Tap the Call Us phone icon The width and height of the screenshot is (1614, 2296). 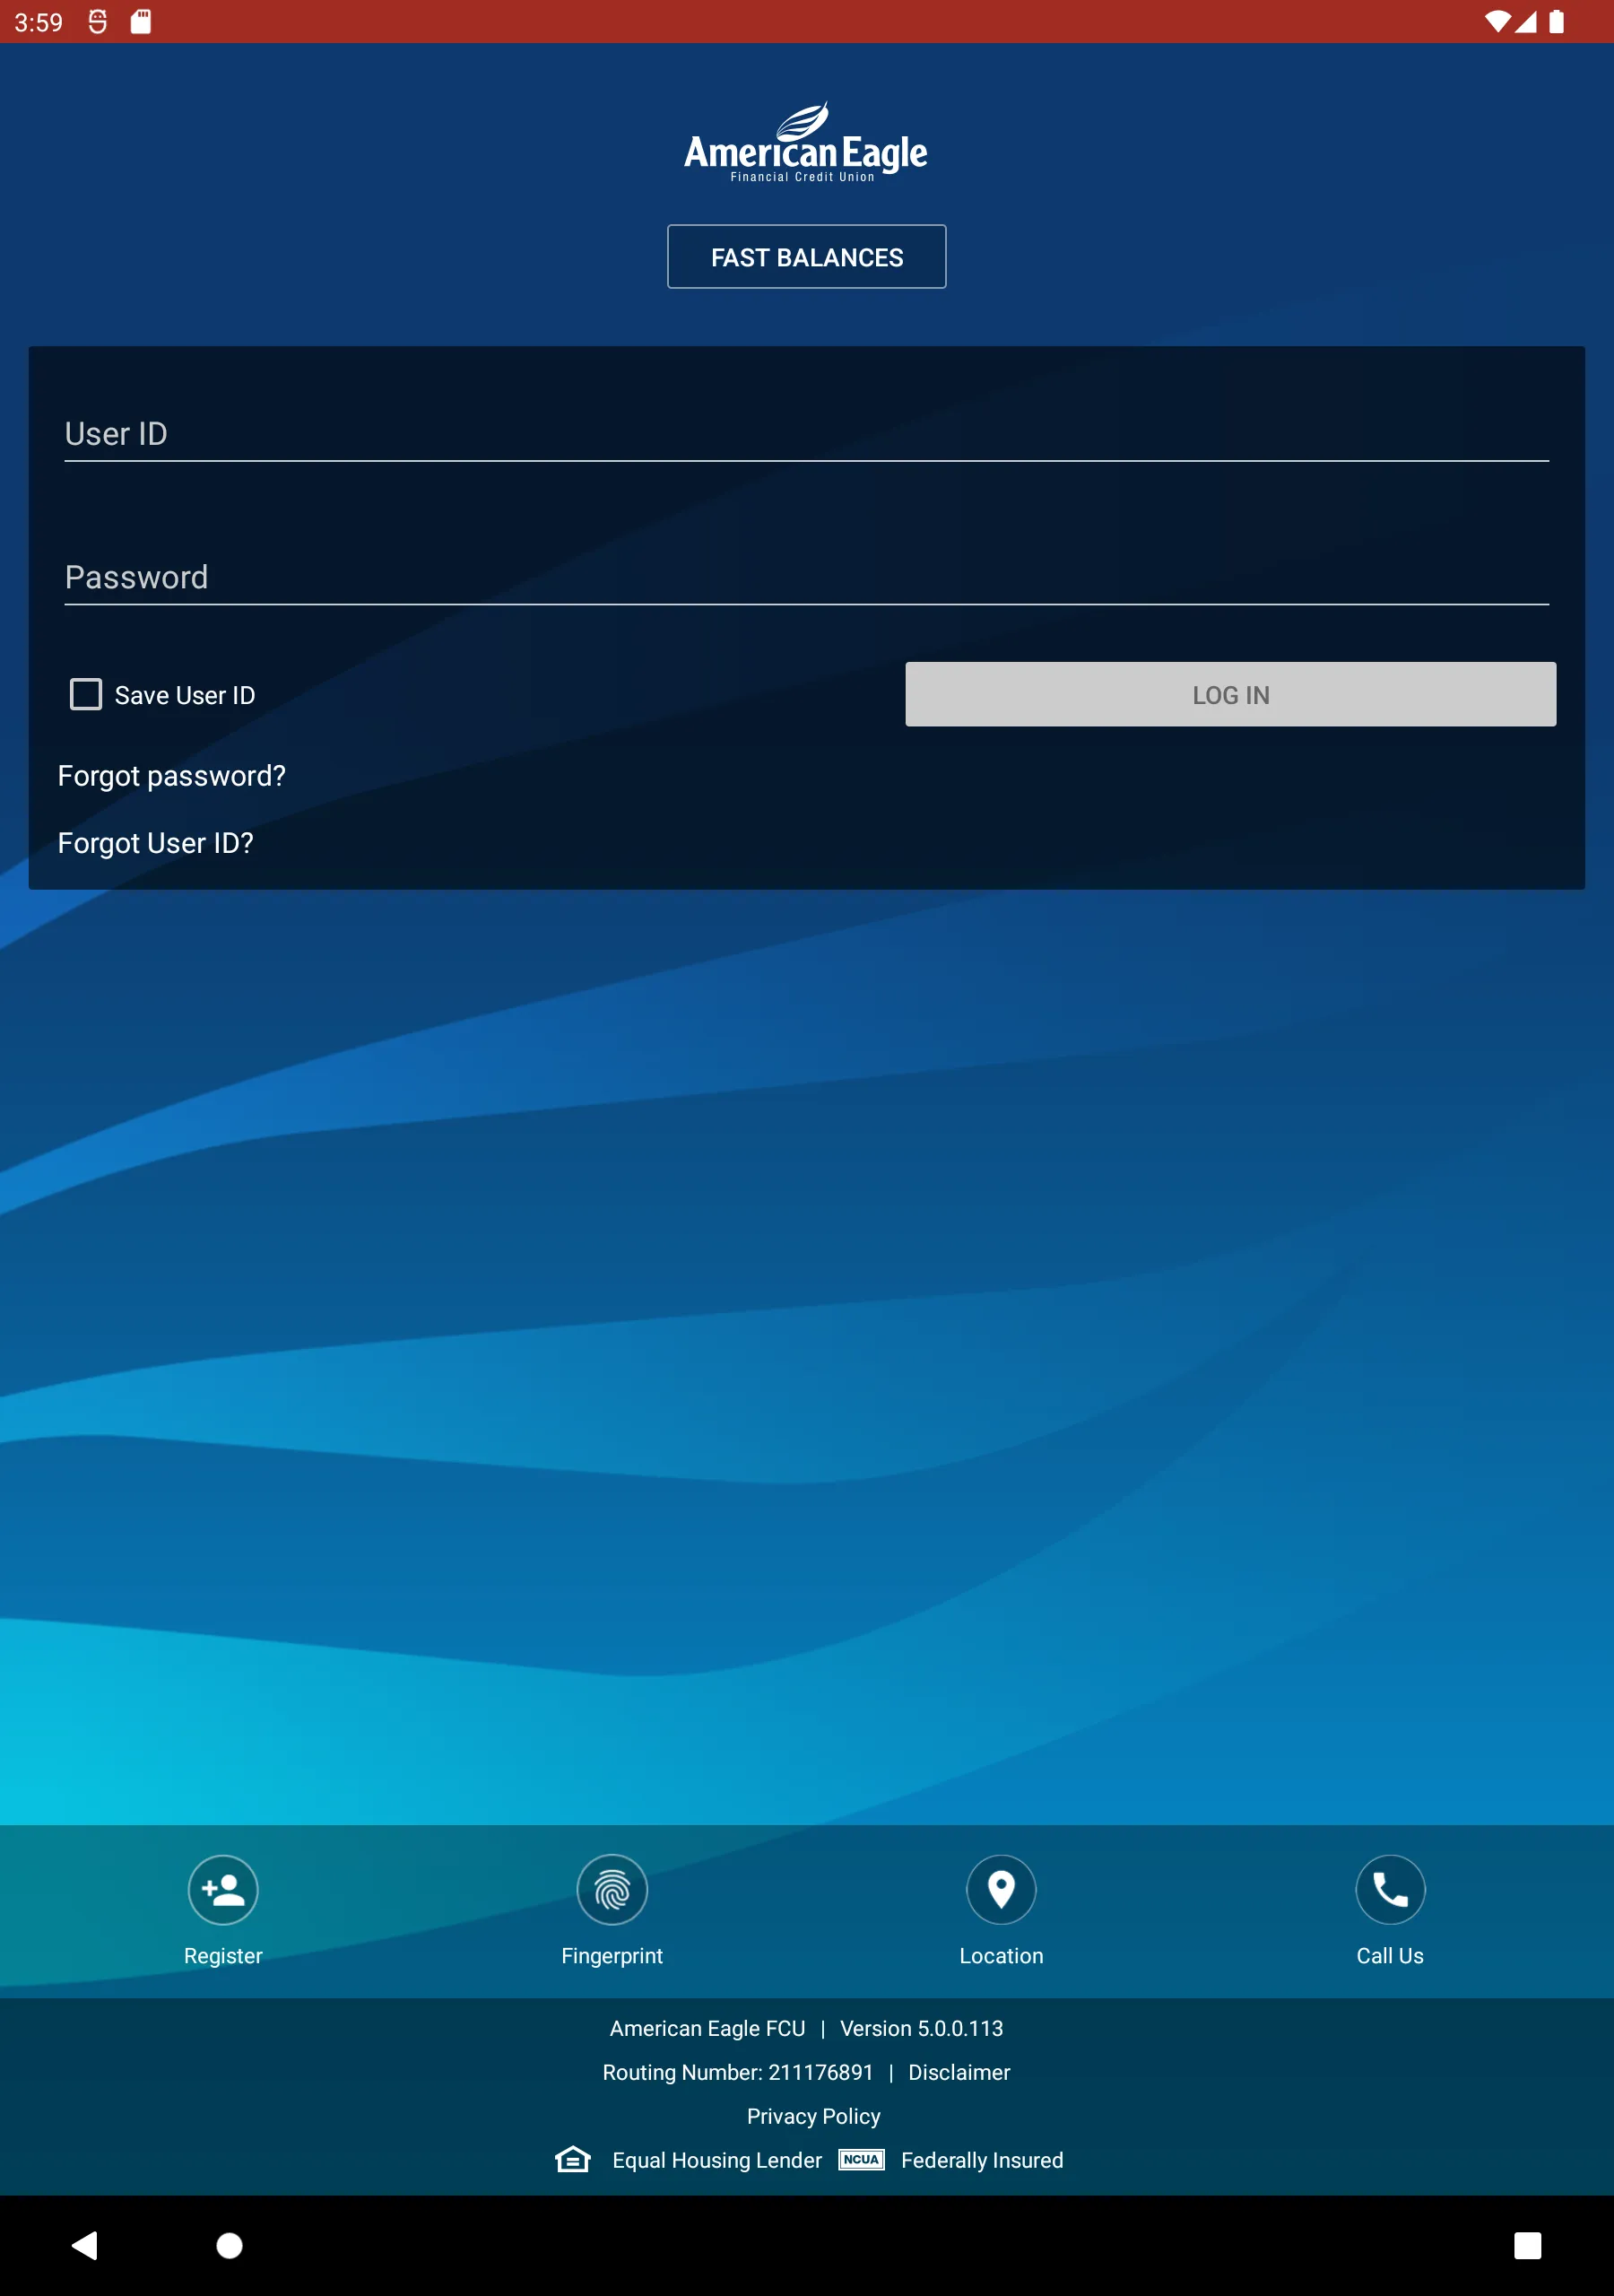pyautogui.click(x=1390, y=1889)
